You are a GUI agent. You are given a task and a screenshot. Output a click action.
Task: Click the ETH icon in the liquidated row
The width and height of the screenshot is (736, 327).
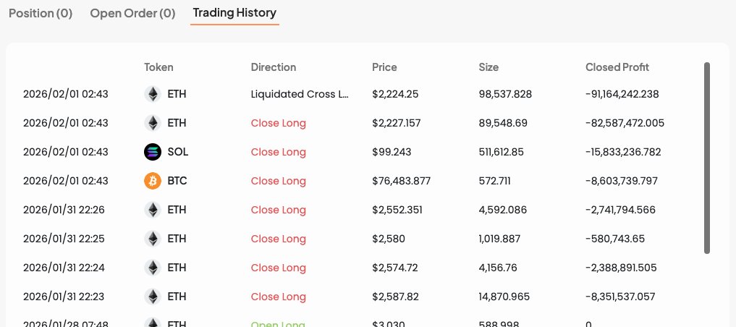[152, 94]
